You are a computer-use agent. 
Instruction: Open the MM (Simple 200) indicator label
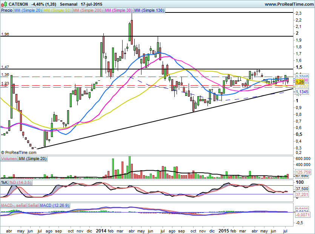87,11
